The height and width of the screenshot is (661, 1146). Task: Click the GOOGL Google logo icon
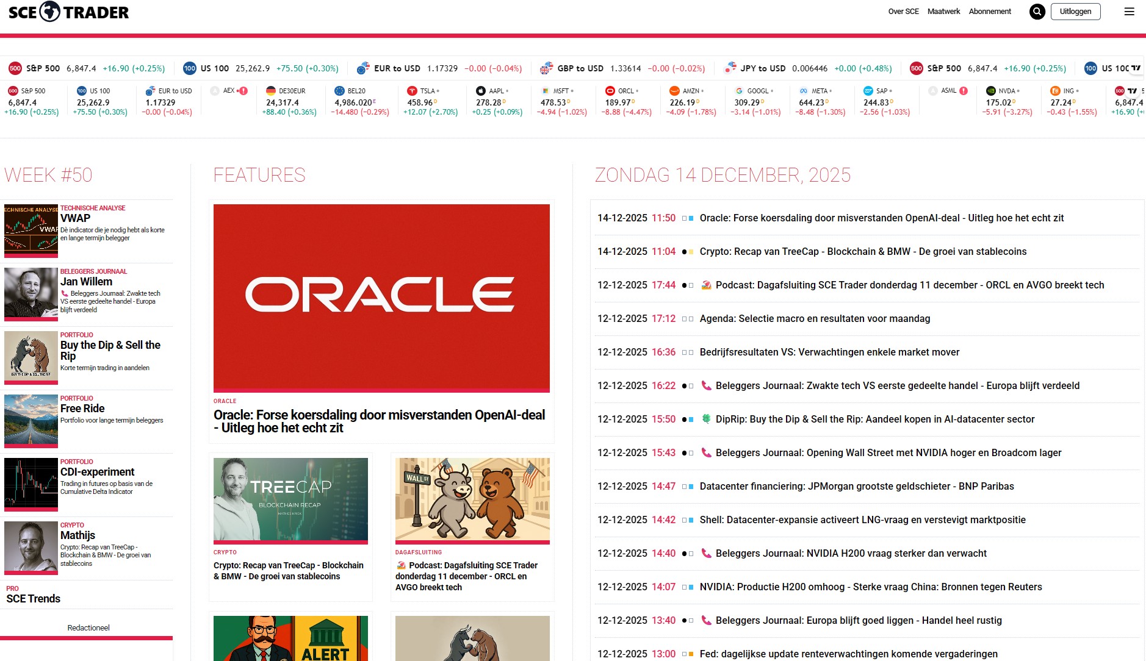point(739,91)
